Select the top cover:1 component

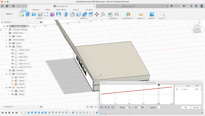click(x=21, y=88)
